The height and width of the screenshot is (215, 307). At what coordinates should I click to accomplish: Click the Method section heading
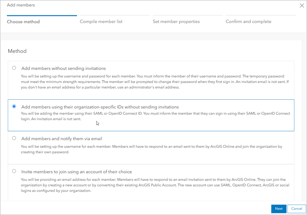tap(17, 51)
